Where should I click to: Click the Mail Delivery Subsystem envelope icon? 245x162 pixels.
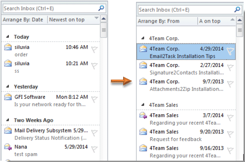[8, 130]
